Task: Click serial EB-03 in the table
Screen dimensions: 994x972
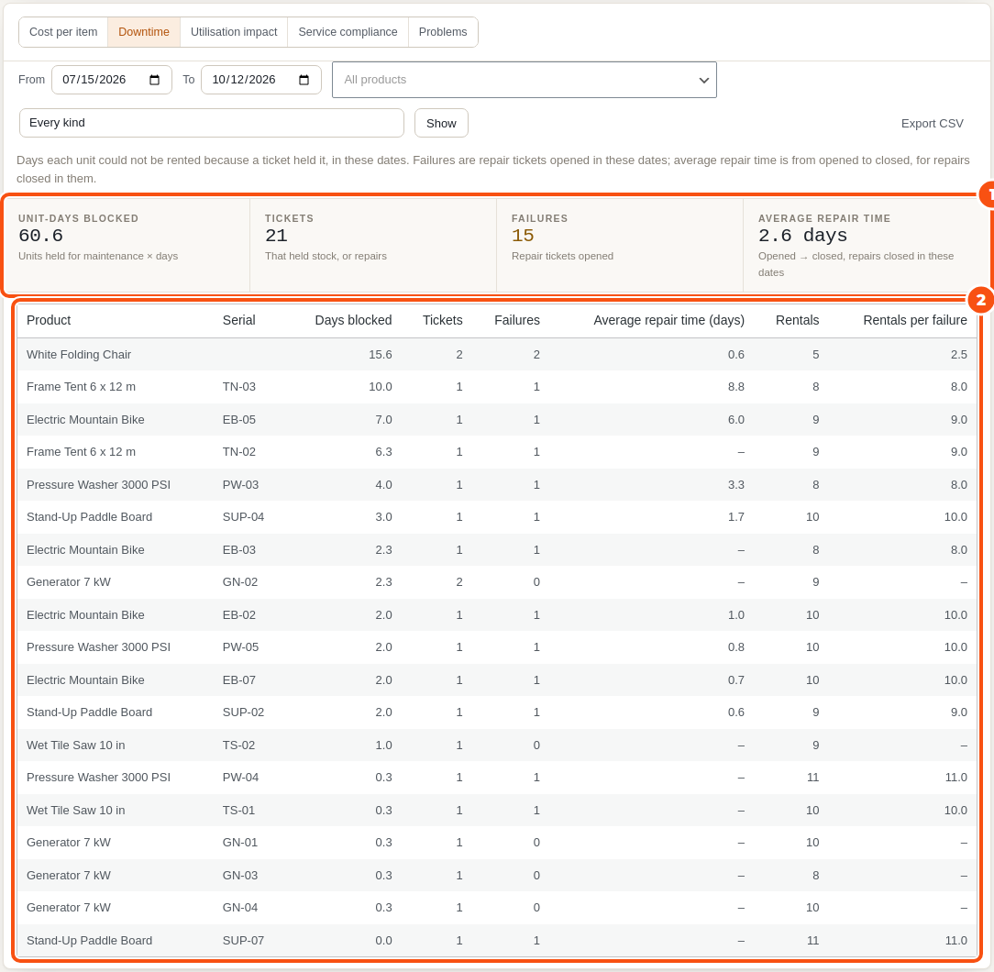Action: [239, 550]
